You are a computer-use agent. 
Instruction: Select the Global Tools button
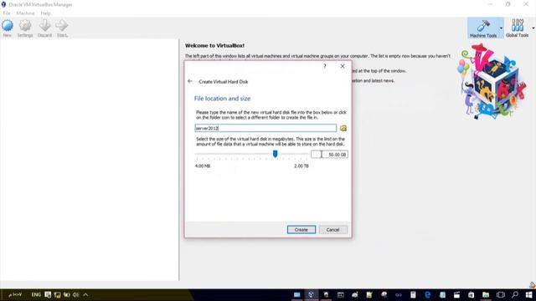coord(517,28)
